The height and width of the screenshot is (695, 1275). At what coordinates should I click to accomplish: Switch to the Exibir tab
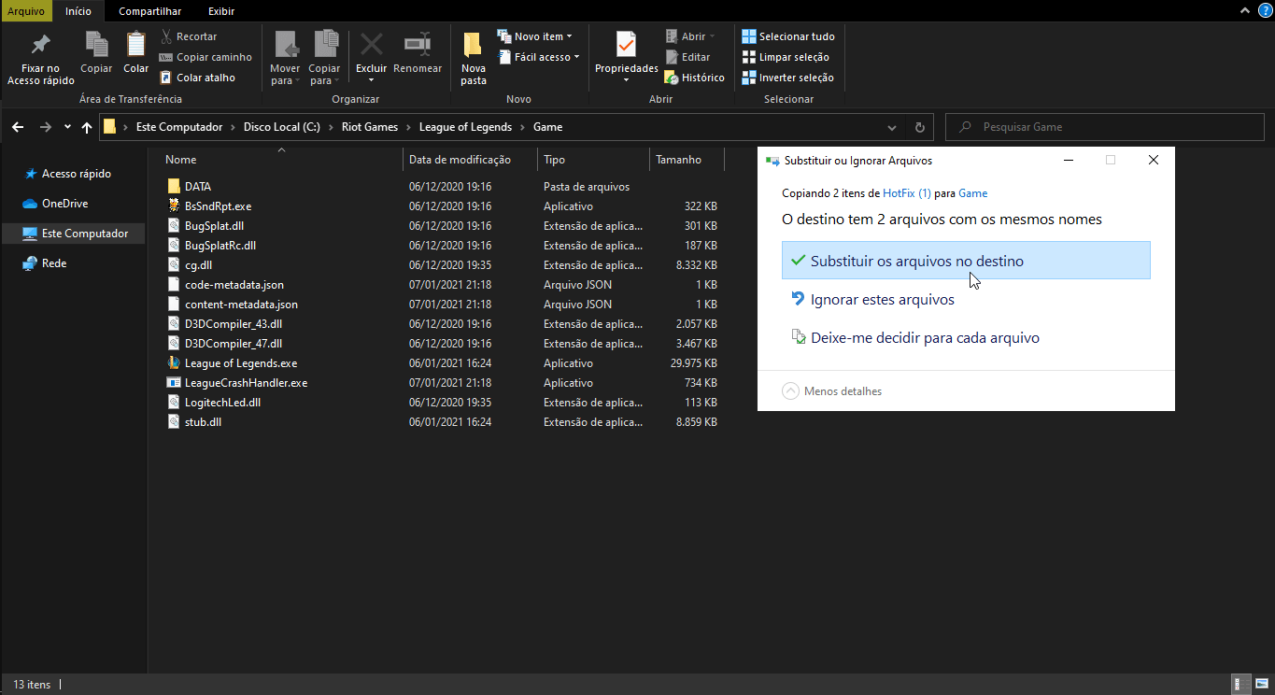coord(221,11)
